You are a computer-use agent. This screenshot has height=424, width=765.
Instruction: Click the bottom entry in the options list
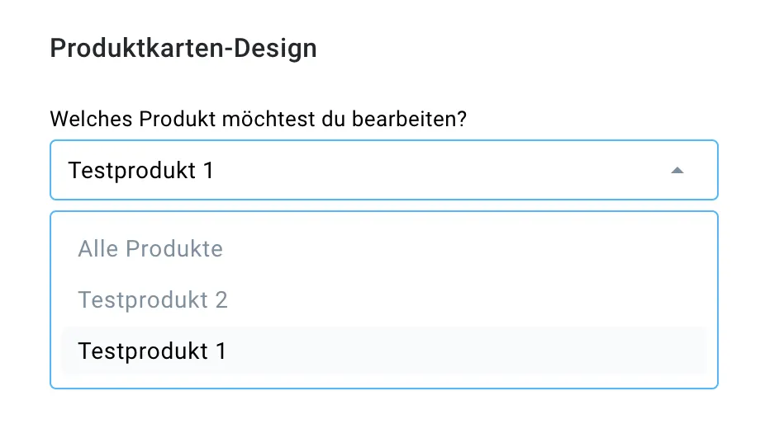383,351
